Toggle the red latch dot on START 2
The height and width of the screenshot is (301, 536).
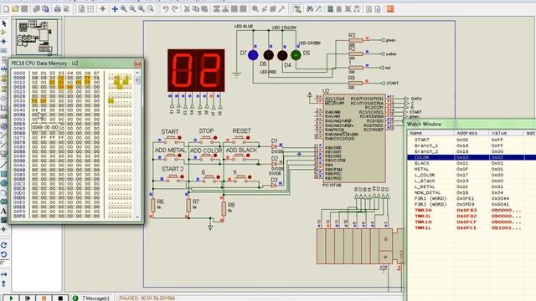click(183, 176)
